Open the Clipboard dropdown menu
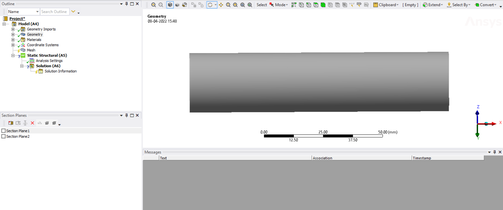Viewport: 503px width, 210px height. coord(386,5)
